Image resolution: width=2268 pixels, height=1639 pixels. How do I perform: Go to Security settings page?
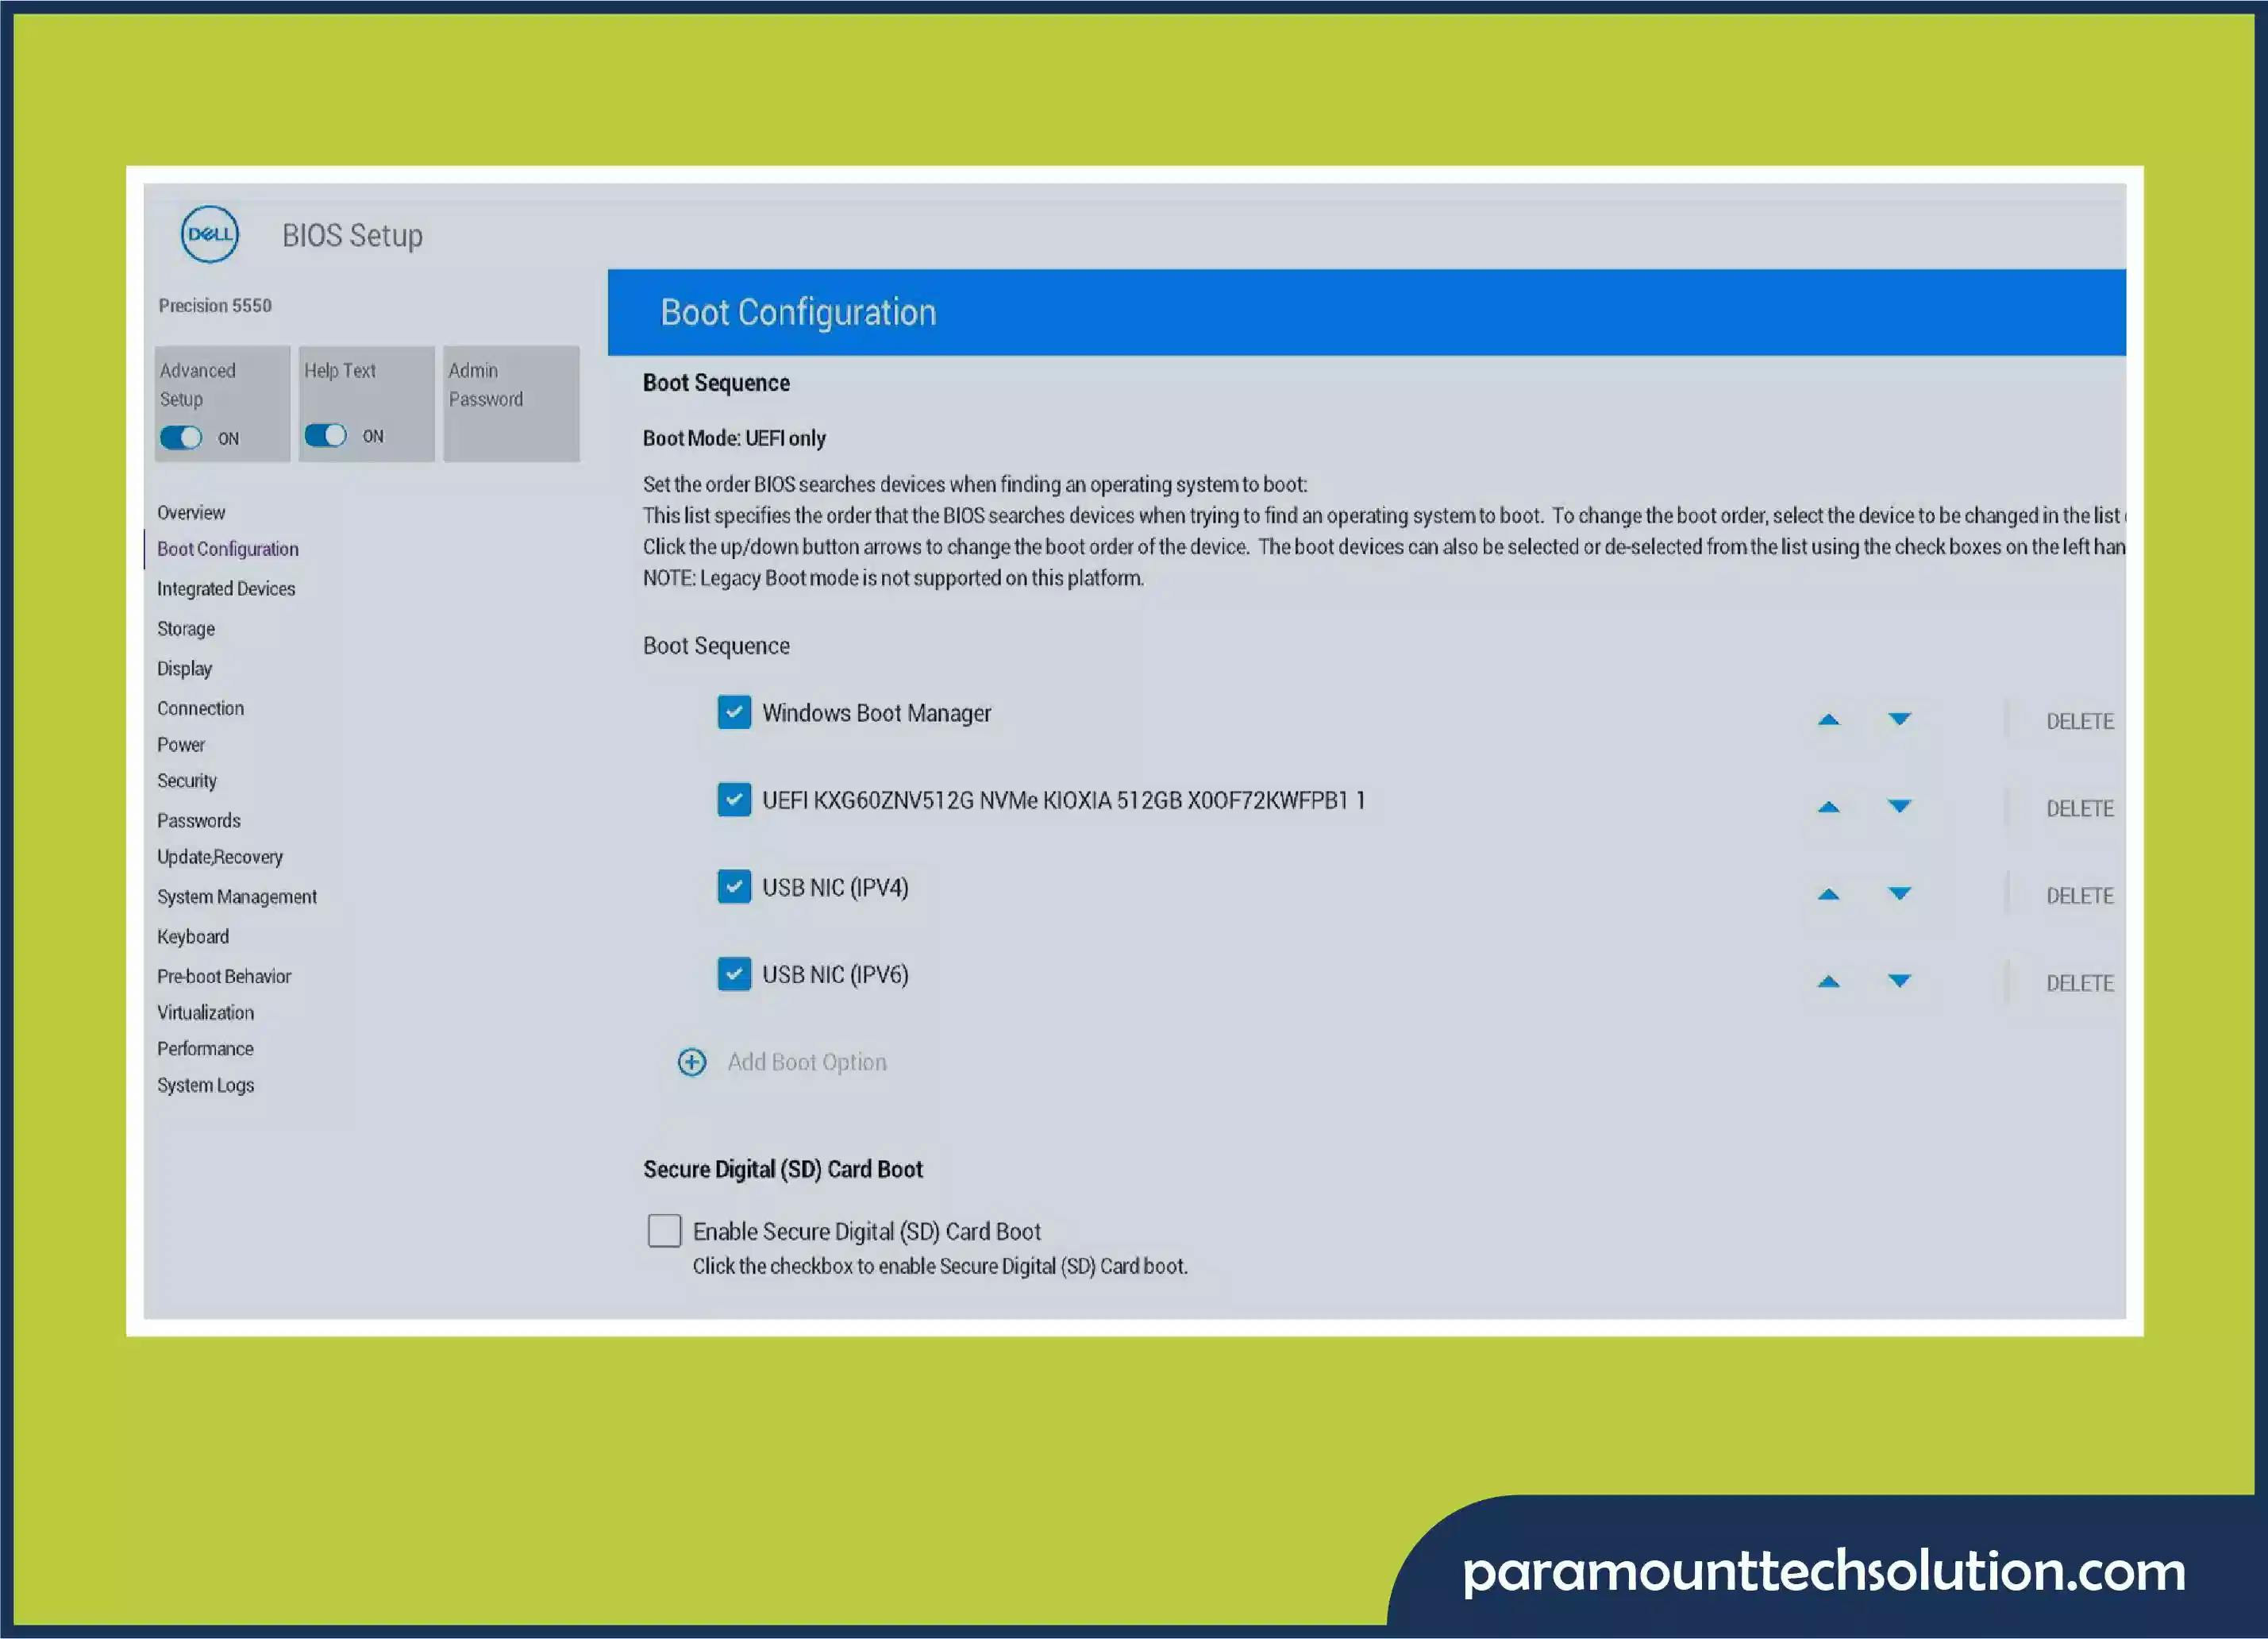[x=187, y=781]
